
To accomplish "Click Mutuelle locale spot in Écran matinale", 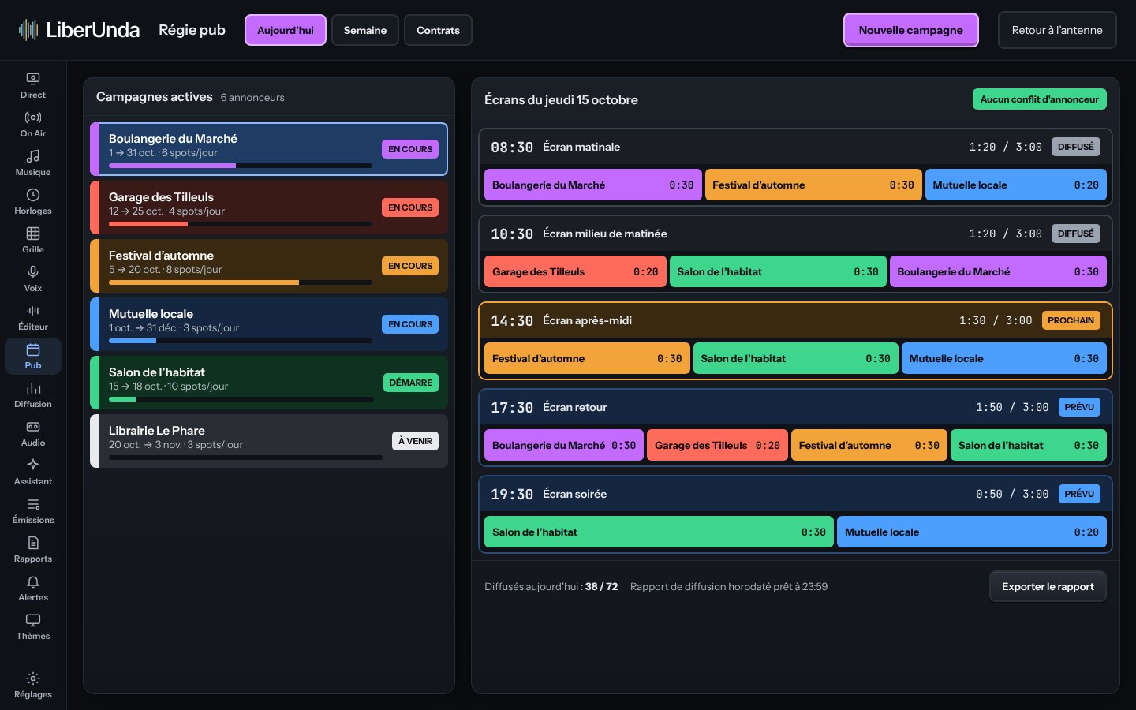I will click(x=1016, y=185).
